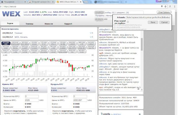Click the comment icon beside WEX. Начало. news

(x=91, y=37)
